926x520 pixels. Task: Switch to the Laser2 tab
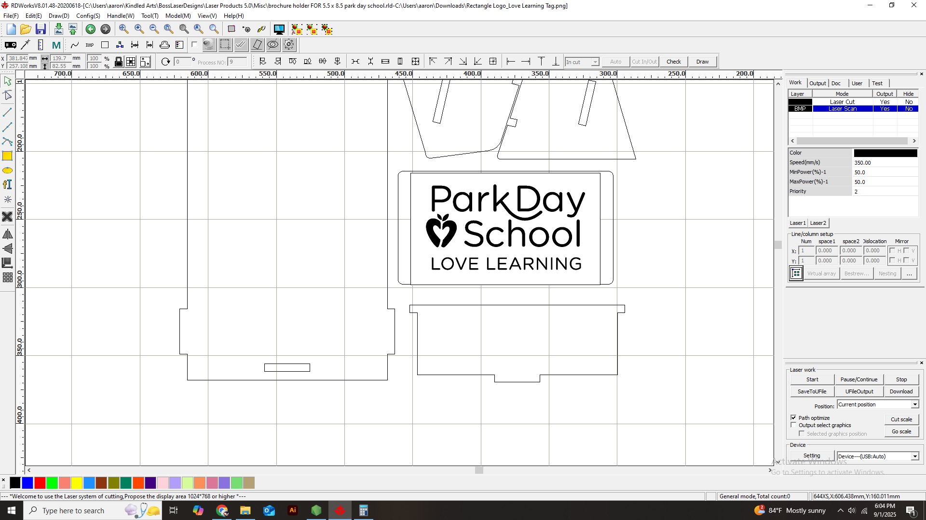click(818, 223)
